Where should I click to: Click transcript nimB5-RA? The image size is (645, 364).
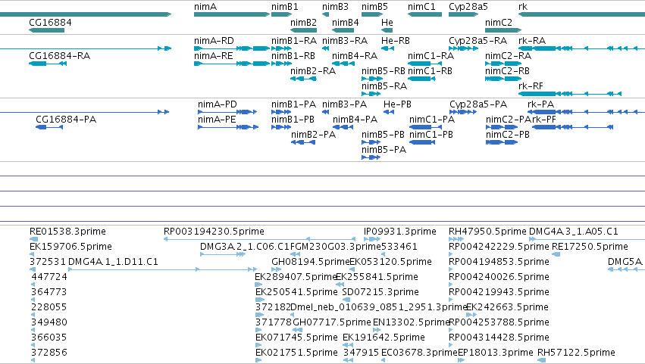(x=371, y=94)
